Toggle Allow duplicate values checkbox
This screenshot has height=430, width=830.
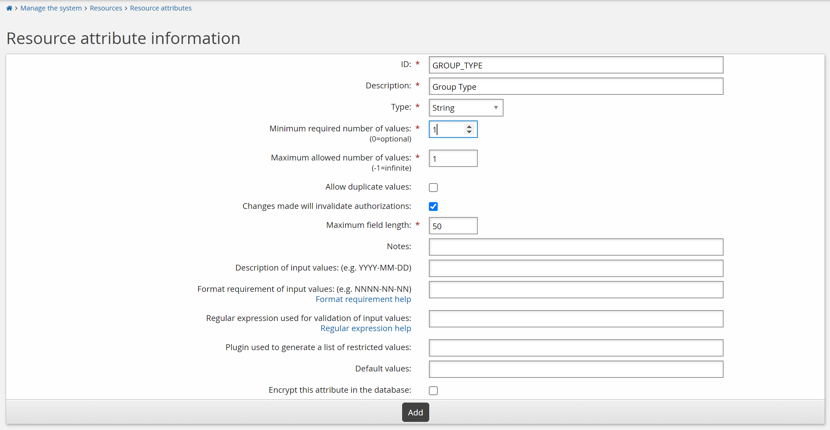coord(433,187)
